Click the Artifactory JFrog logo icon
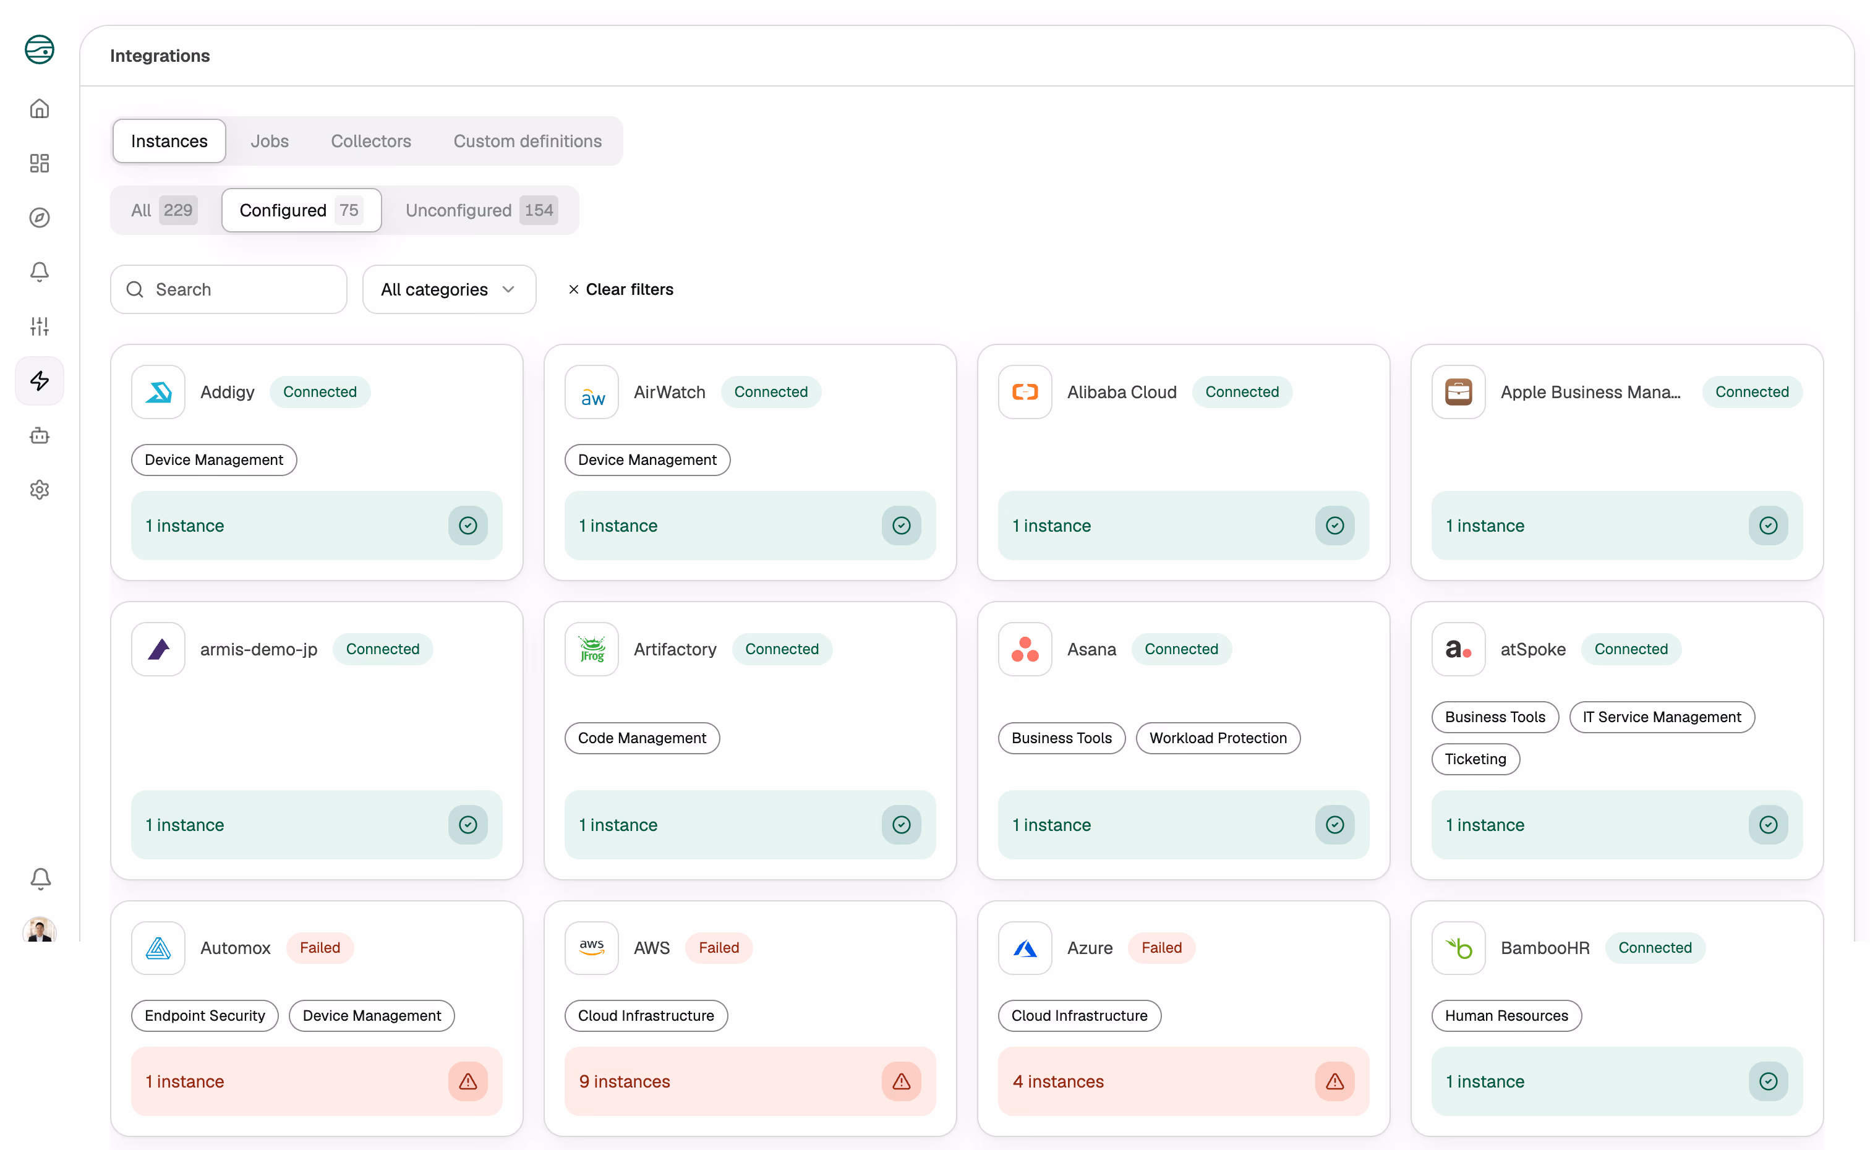1870x1150 pixels. point(592,649)
